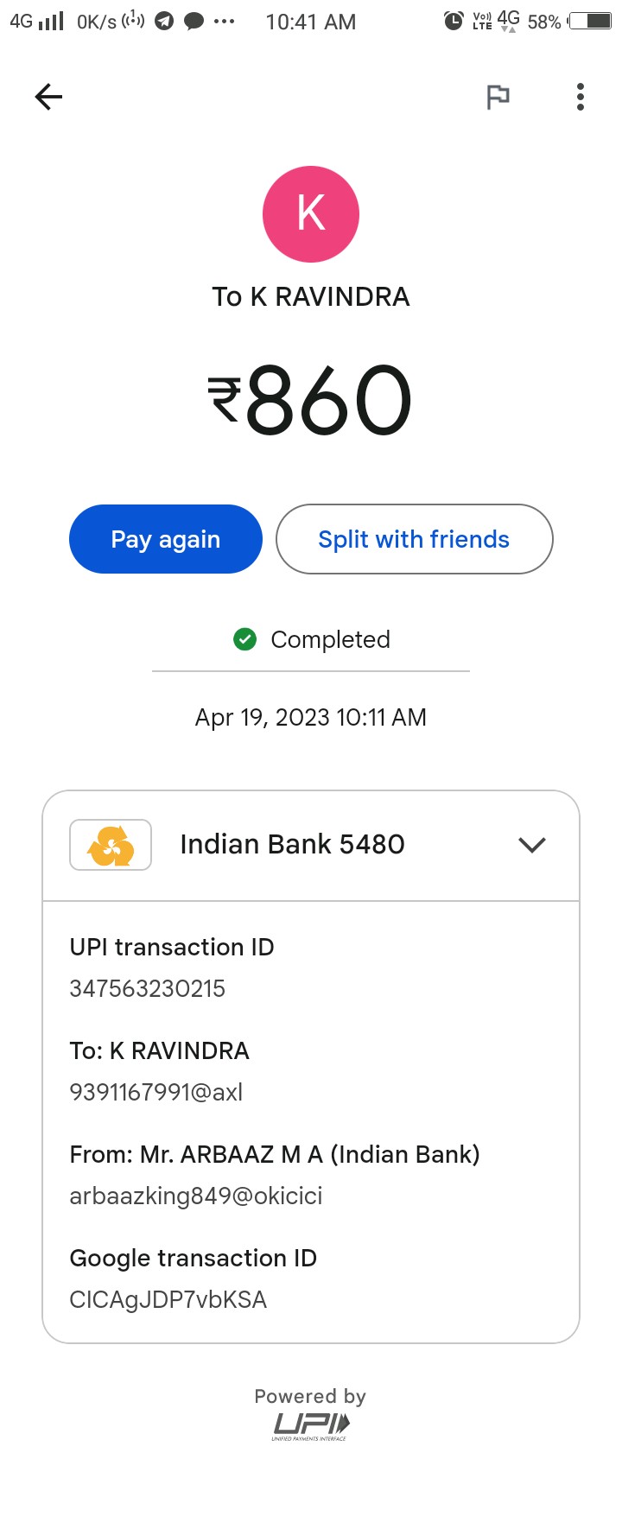Tap Google transaction ID CICAgJDP7vbKSA
This screenshot has width=622, height=1529.
pos(168,1299)
